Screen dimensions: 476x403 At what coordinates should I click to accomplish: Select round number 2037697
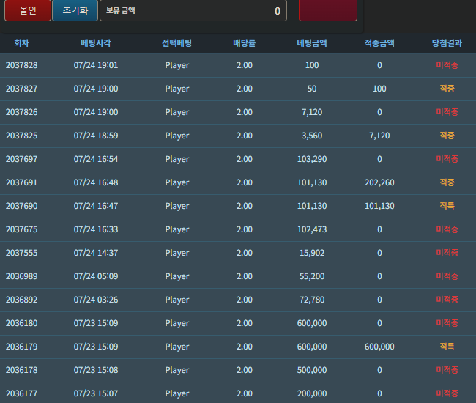coord(21,159)
